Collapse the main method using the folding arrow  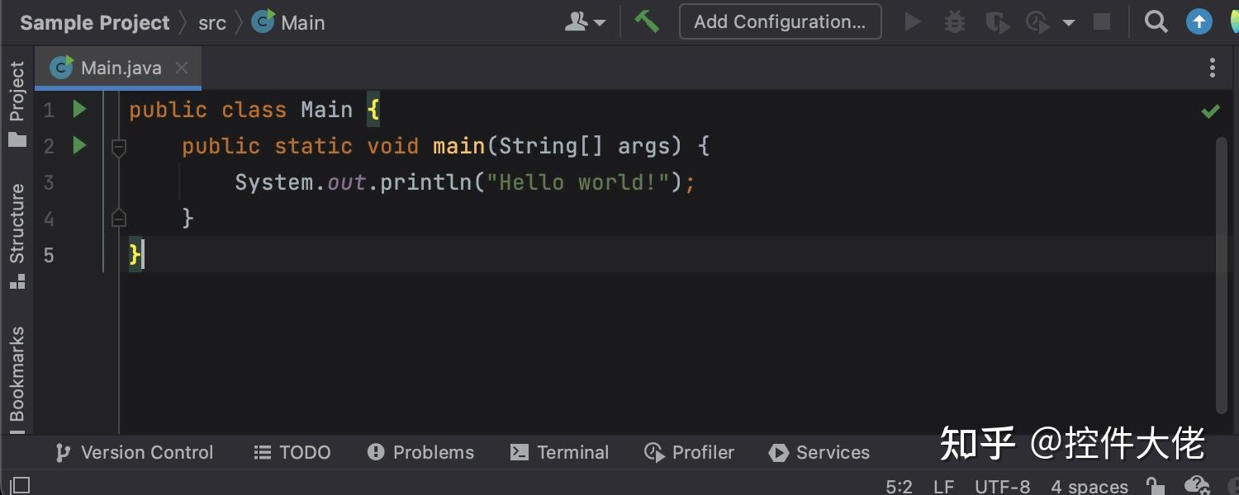click(119, 146)
